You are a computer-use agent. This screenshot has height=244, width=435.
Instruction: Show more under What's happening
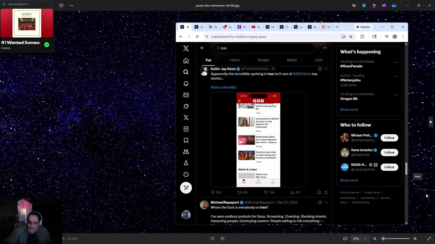pos(349,109)
